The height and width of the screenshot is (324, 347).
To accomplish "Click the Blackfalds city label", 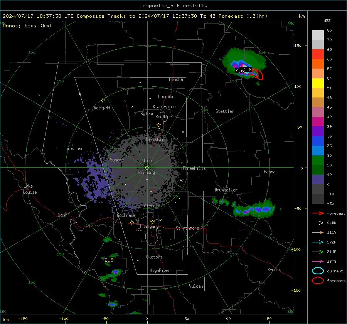I will (164, 107).
